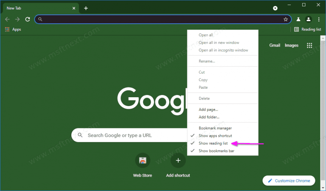Screen dimensions: 326x191
Task: Click Customize Chrome button
Action: [x=289, y=181]
